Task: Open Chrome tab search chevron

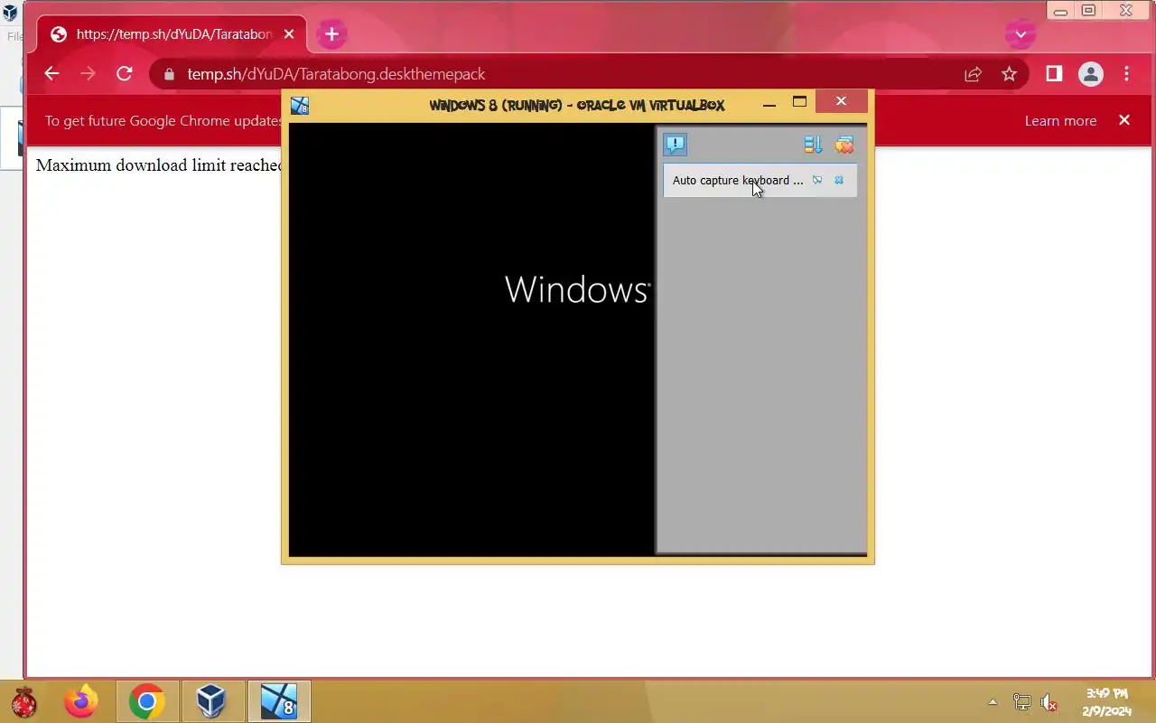Action: coord(1021,34)
